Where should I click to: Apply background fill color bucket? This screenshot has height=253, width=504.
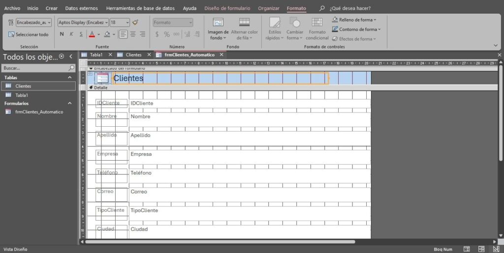[x=107, y=34]
